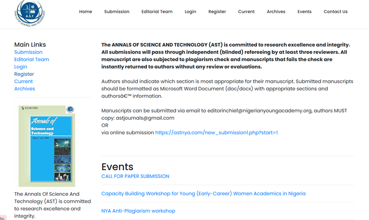Open the Home menu item

click(x=86, y=11)
